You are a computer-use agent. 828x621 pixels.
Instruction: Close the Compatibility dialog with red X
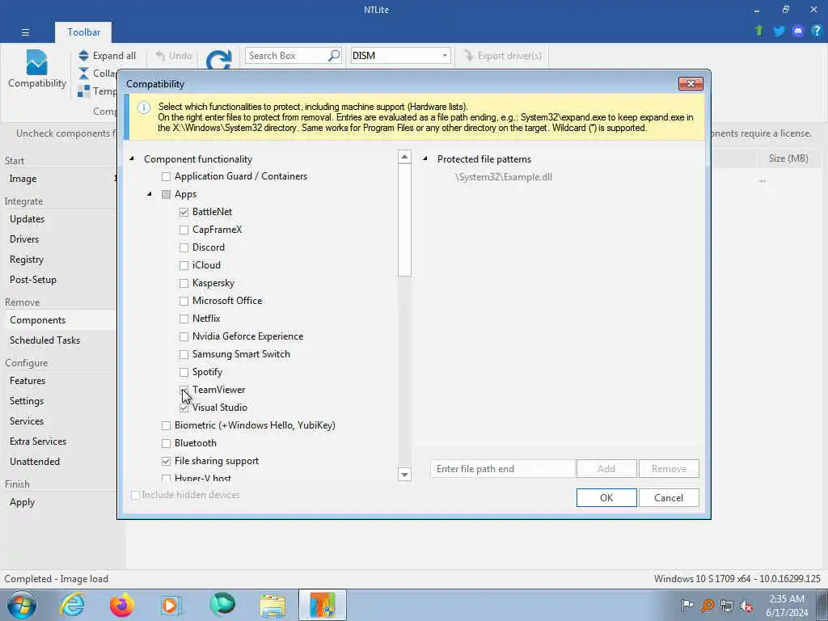(x=691, y=84)
